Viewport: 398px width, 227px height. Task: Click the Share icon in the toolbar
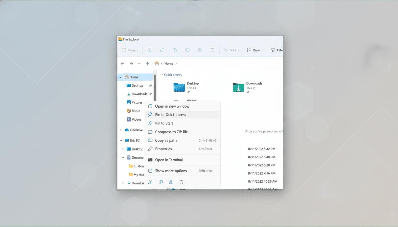point(200,50)
